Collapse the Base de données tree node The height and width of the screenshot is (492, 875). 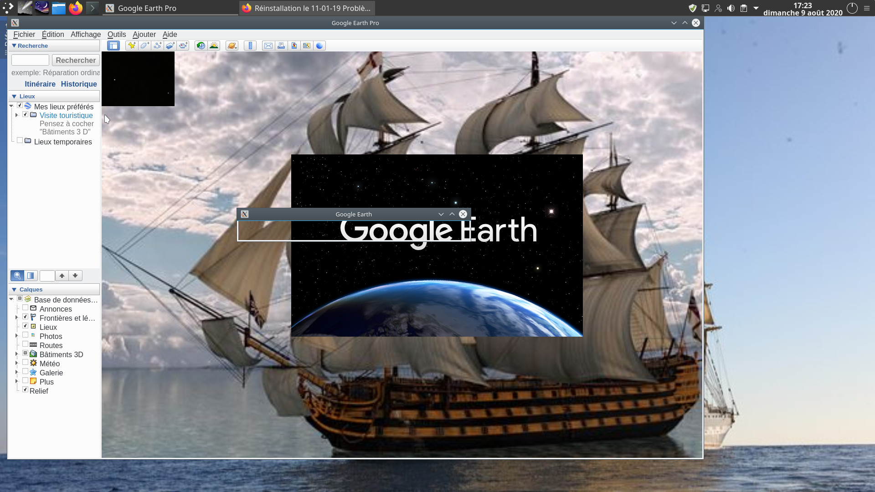click(x=11, y=299)
